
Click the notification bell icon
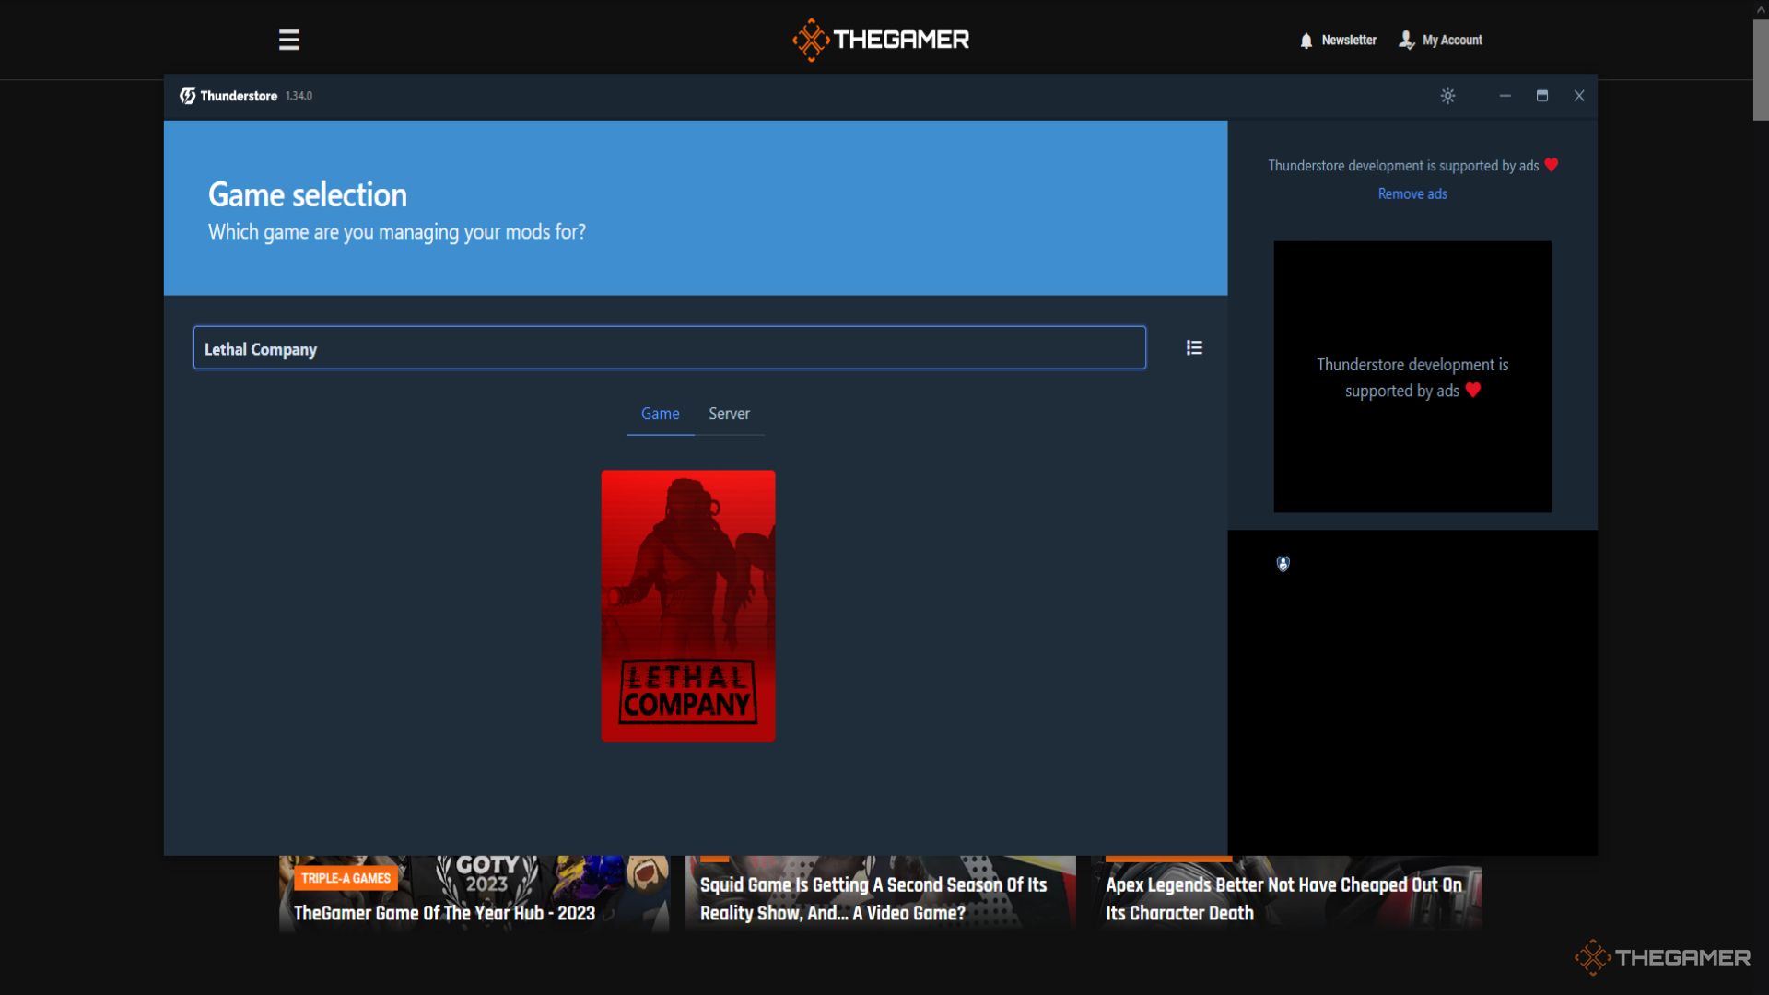(x=1306, y=41)
